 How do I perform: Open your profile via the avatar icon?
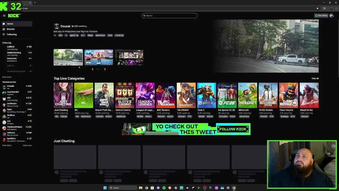[x=332, y=15]
